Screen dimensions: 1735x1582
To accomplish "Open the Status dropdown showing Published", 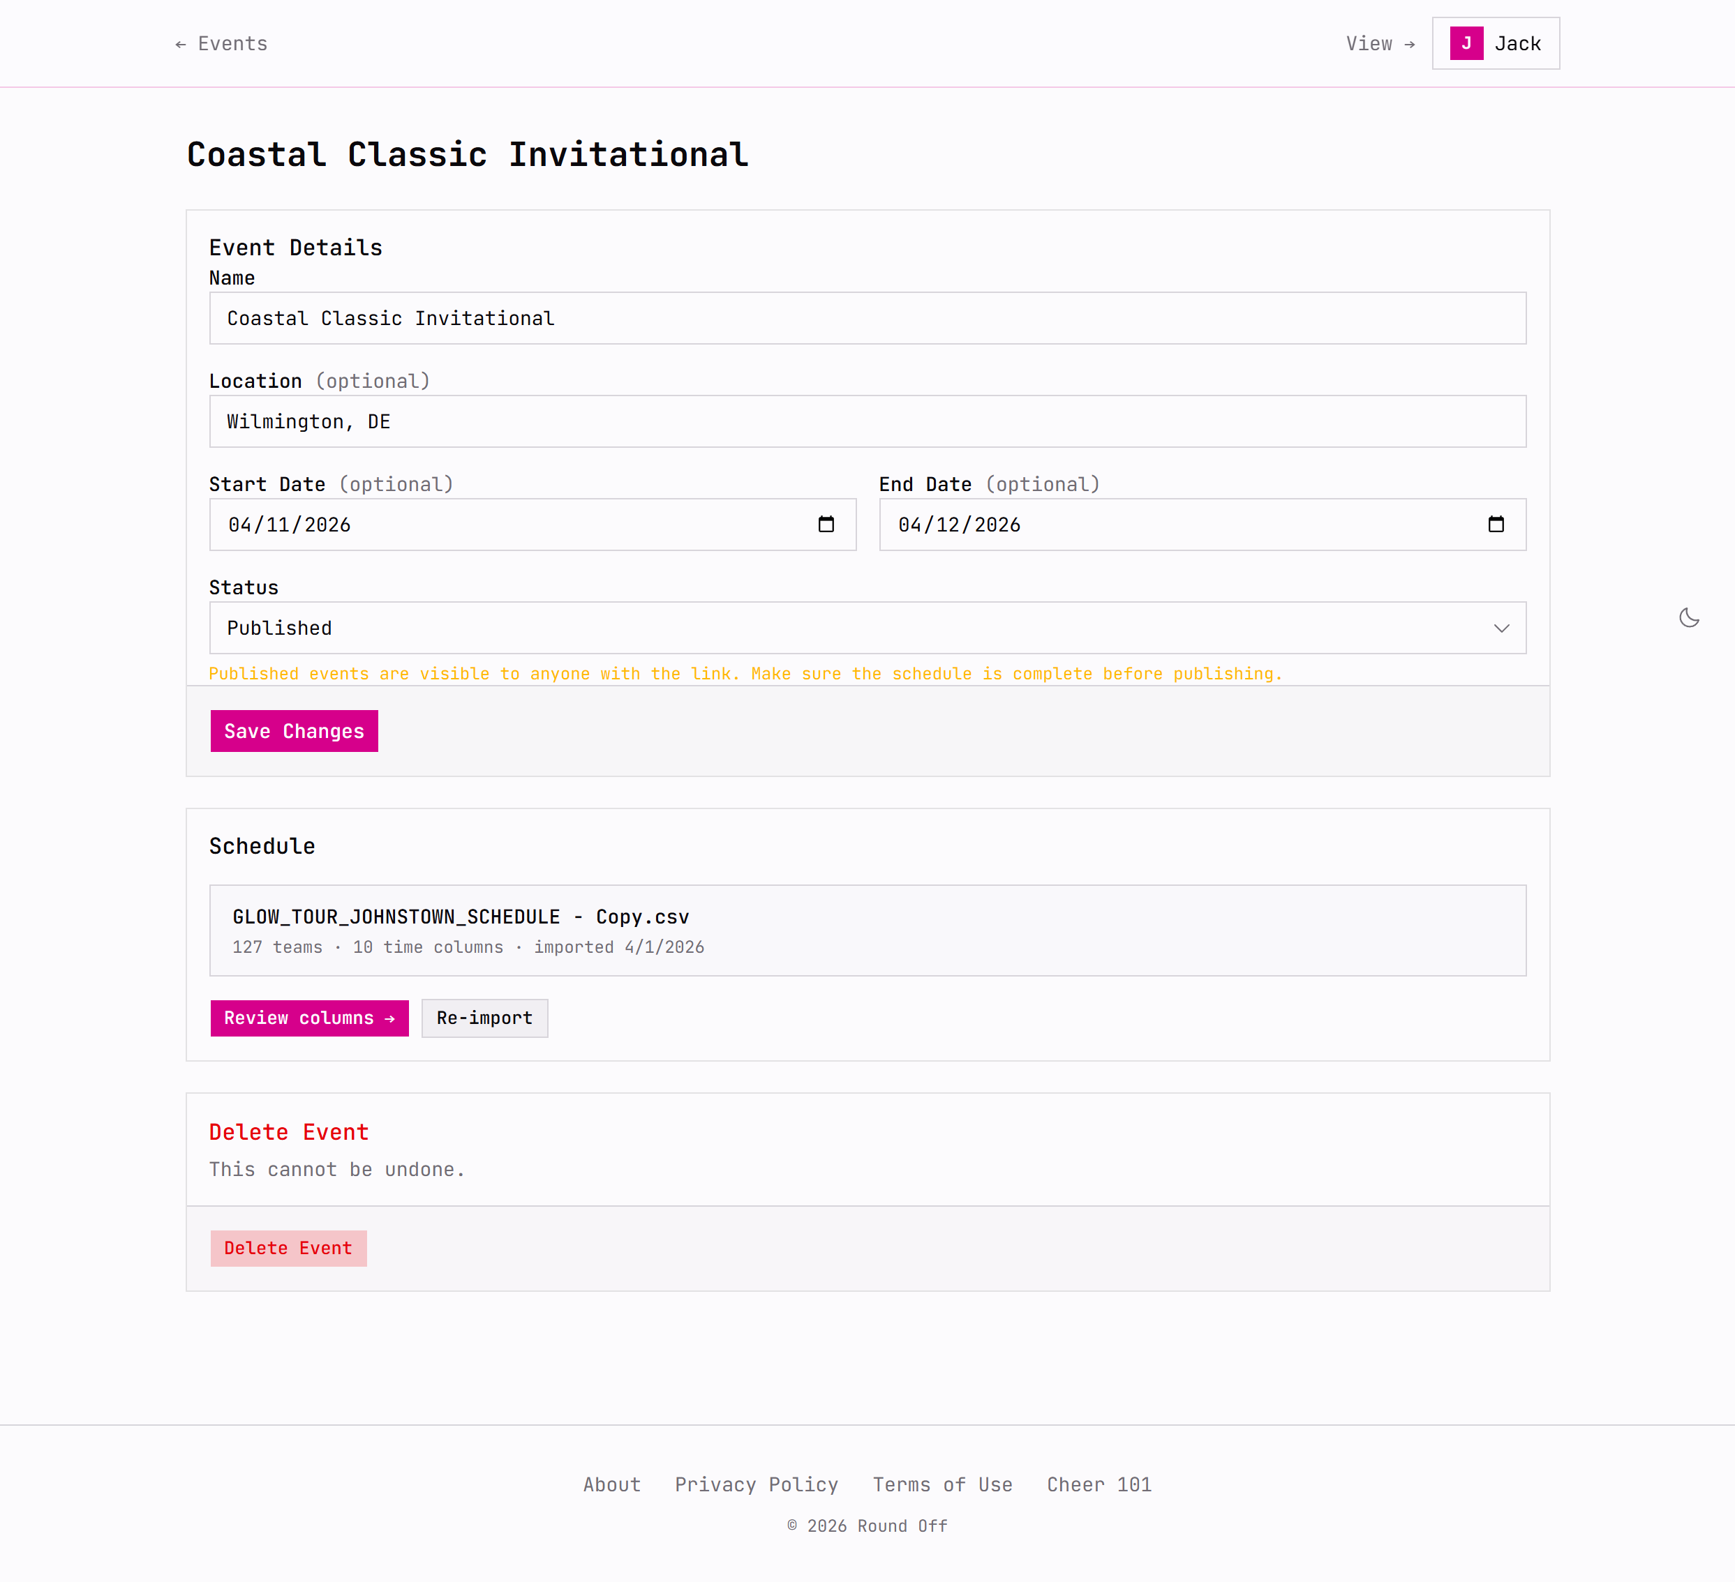I will point(867,628).
